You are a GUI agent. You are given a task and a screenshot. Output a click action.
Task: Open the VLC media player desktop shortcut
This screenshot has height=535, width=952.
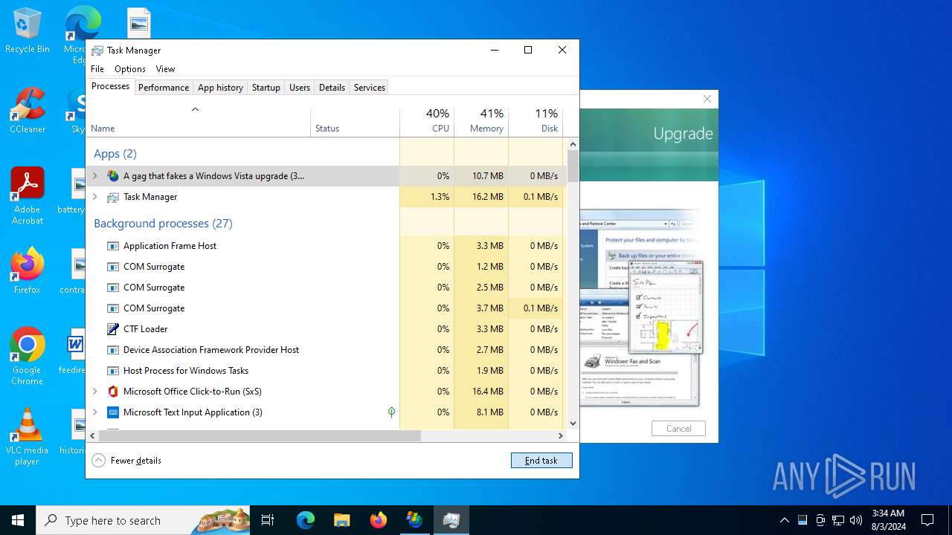pyautogui.click(x=28, y=437)
